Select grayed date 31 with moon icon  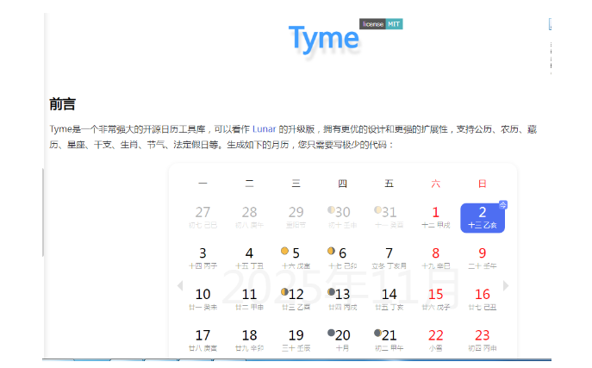click(x=389, y=218)
